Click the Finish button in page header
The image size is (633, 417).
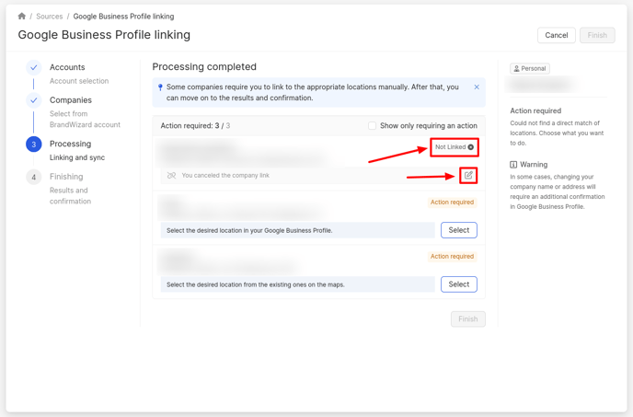(597, 35)
